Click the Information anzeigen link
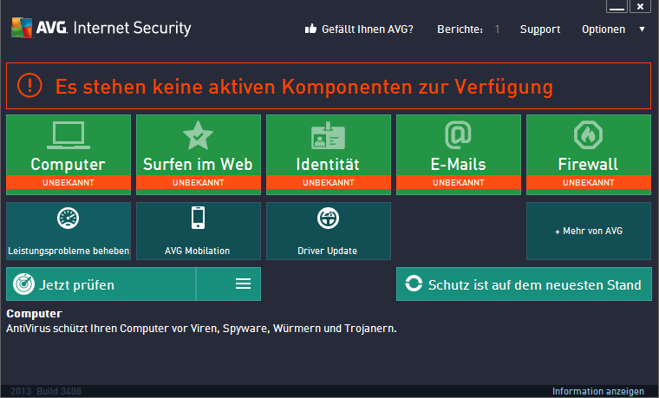 pos(598,391)
